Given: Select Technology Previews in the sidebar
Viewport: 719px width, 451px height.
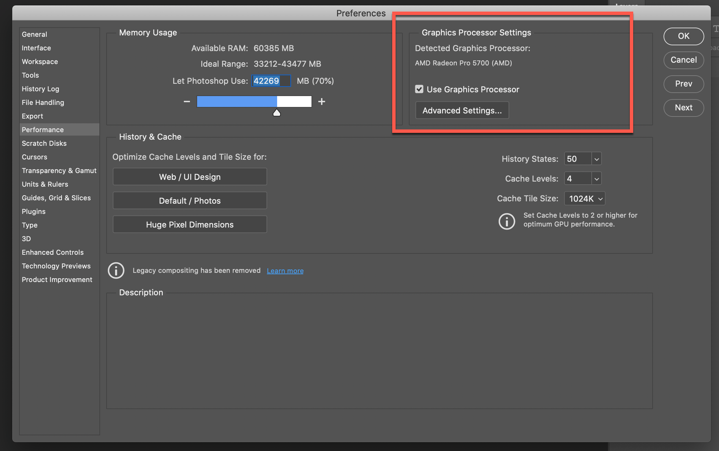Looking at the screenshot, I should (x=56, y=266).
